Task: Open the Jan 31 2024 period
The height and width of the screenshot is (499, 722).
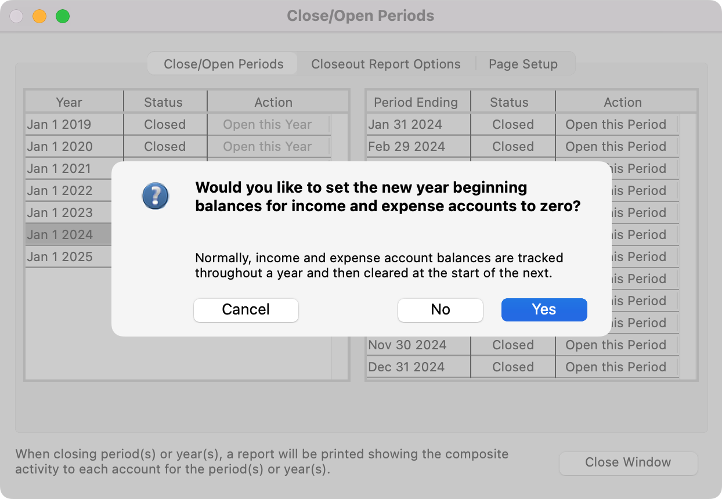Action: point(616,125)
